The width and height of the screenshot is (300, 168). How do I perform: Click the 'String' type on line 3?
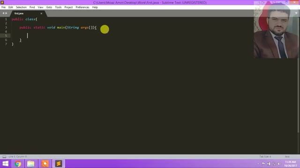tap(73, 28)
